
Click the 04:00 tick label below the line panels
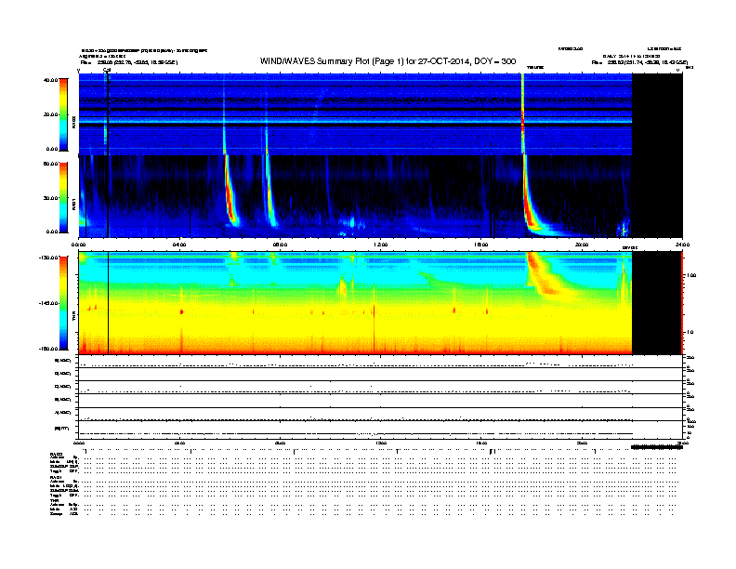tap(179, 443)
